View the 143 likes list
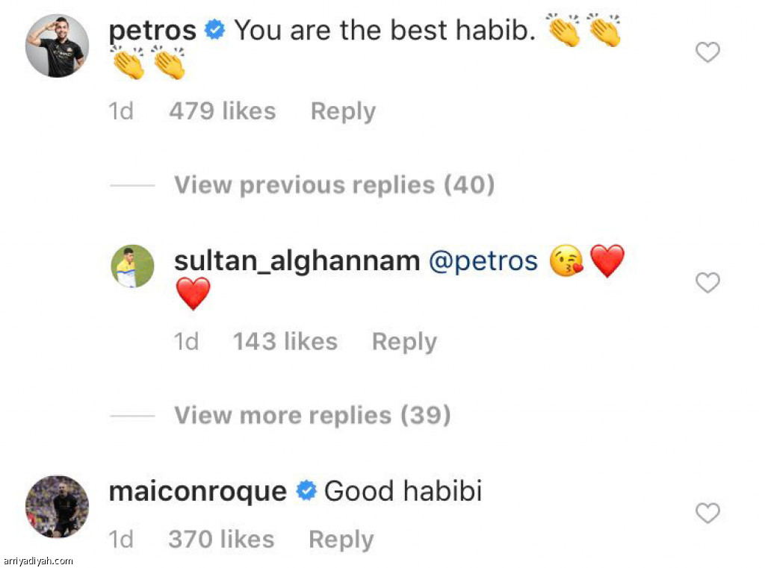 tap(285, 342)
